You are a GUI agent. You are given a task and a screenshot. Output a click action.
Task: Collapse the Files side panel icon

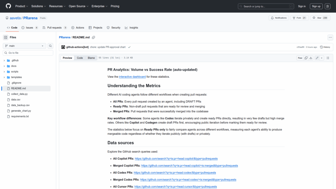click(6, 37)
